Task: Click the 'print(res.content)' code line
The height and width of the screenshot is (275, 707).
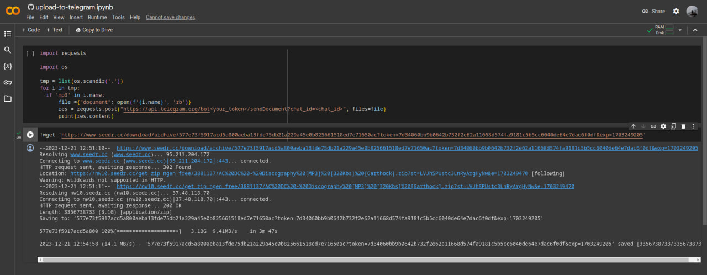Action: click(86, 116)
